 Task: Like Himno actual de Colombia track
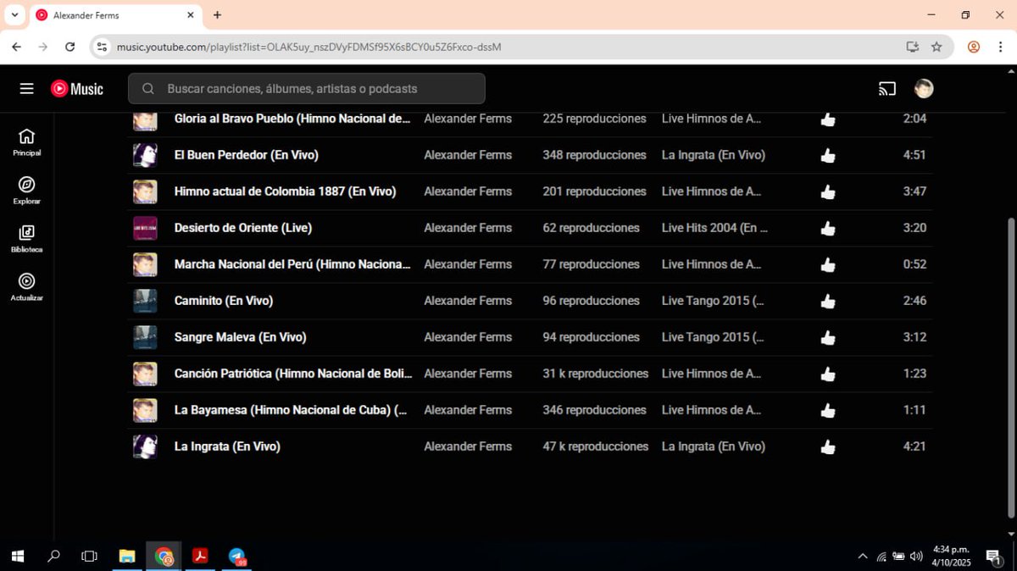828,192
